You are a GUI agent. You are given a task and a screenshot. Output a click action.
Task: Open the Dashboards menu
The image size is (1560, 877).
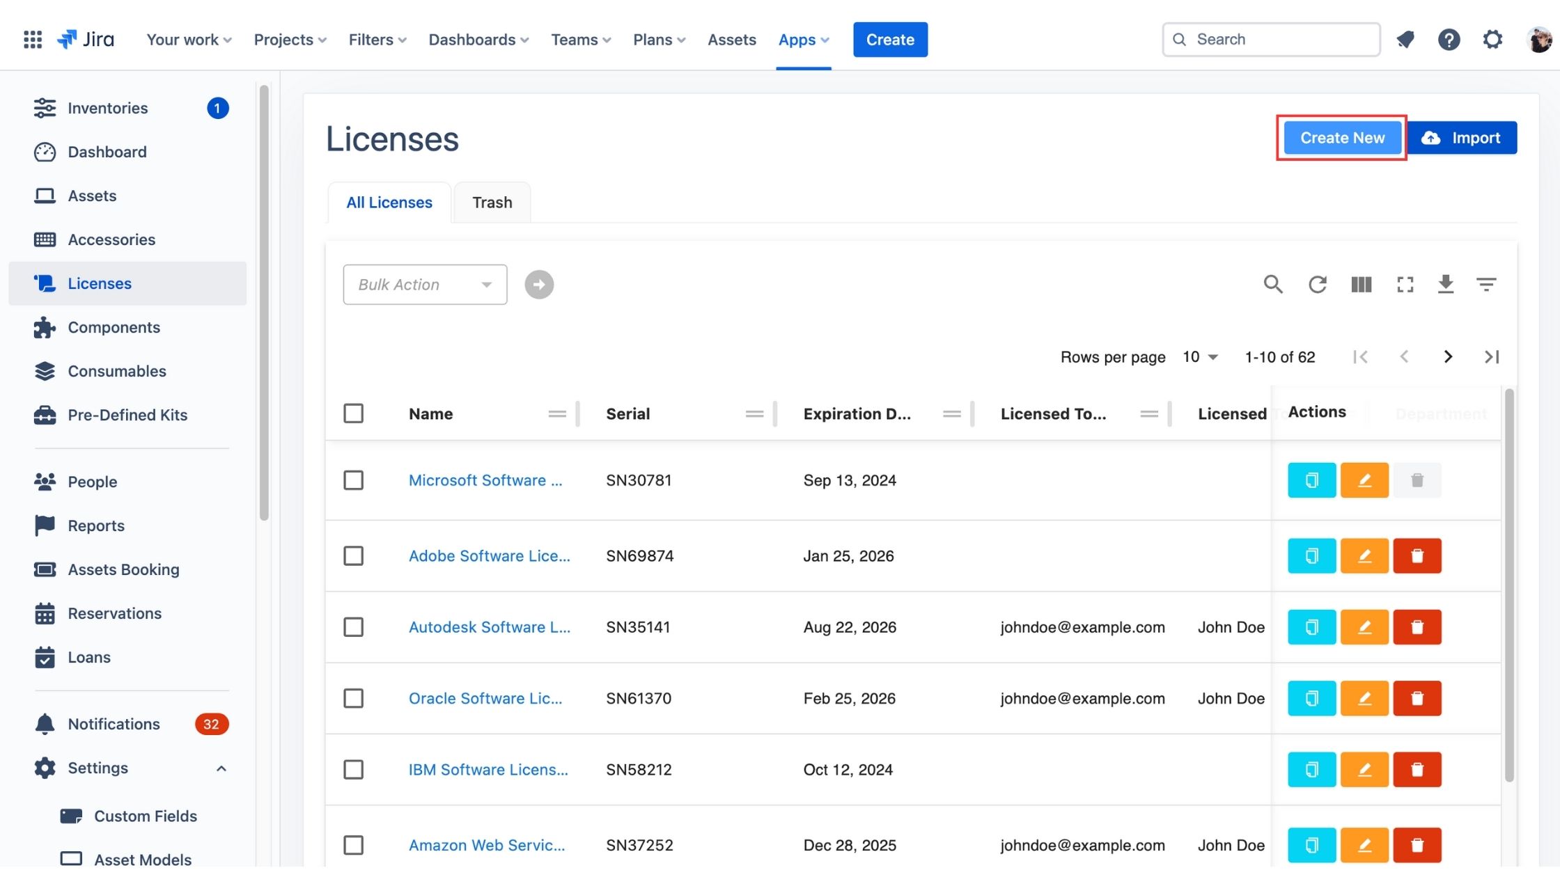[478, 40]
